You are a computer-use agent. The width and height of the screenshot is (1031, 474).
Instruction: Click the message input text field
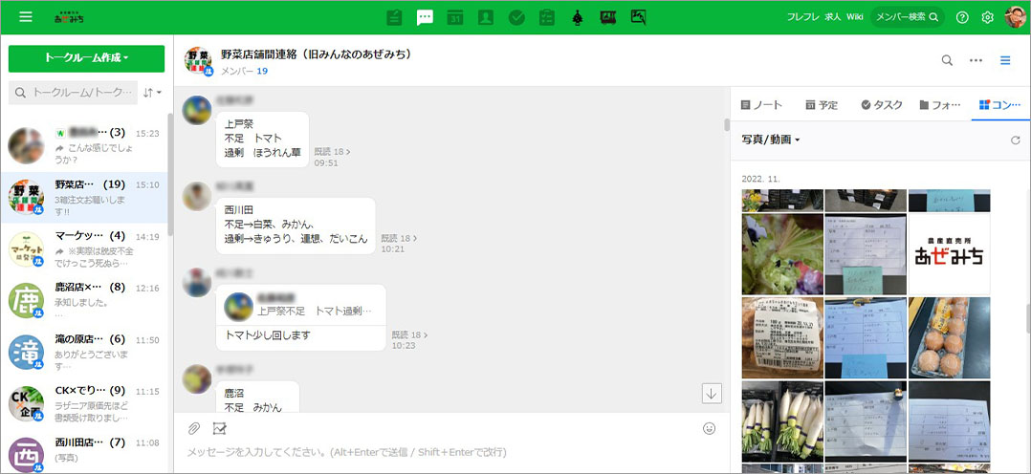(440, 452)
